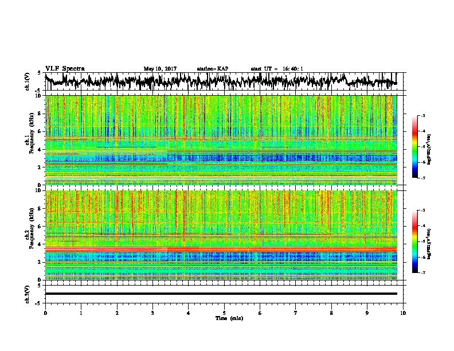Click inside the ch.1 spectrogram panel
The height and width of the screenshot is (351, 454).
click(221, 140)
